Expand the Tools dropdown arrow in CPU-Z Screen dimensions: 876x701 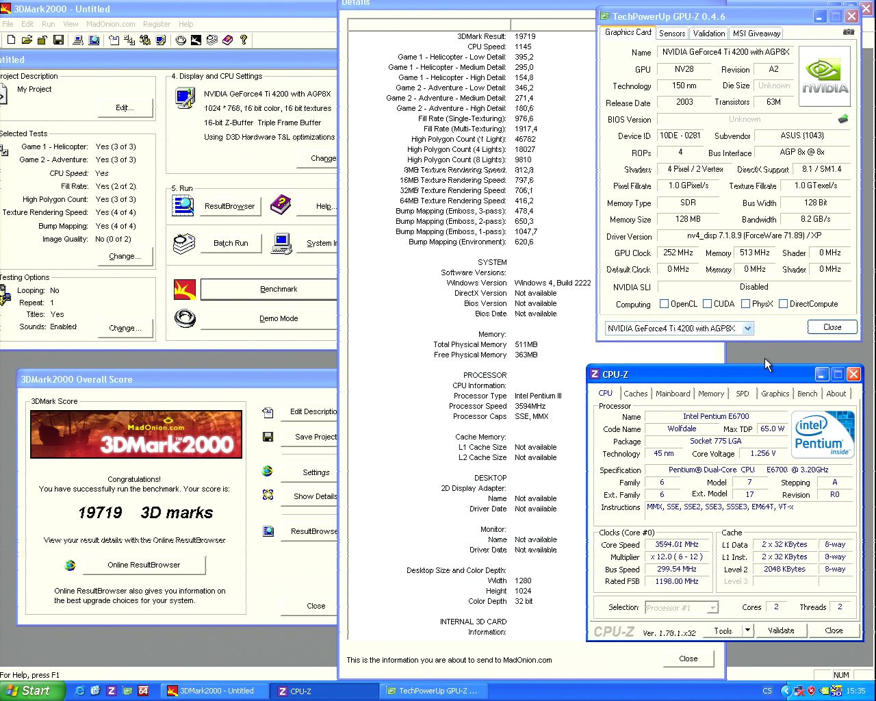point(747,630)
